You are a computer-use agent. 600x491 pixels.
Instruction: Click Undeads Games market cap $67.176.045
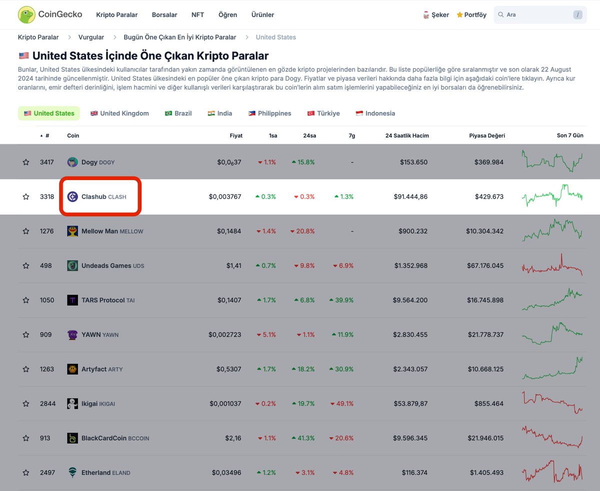[486, 265]
